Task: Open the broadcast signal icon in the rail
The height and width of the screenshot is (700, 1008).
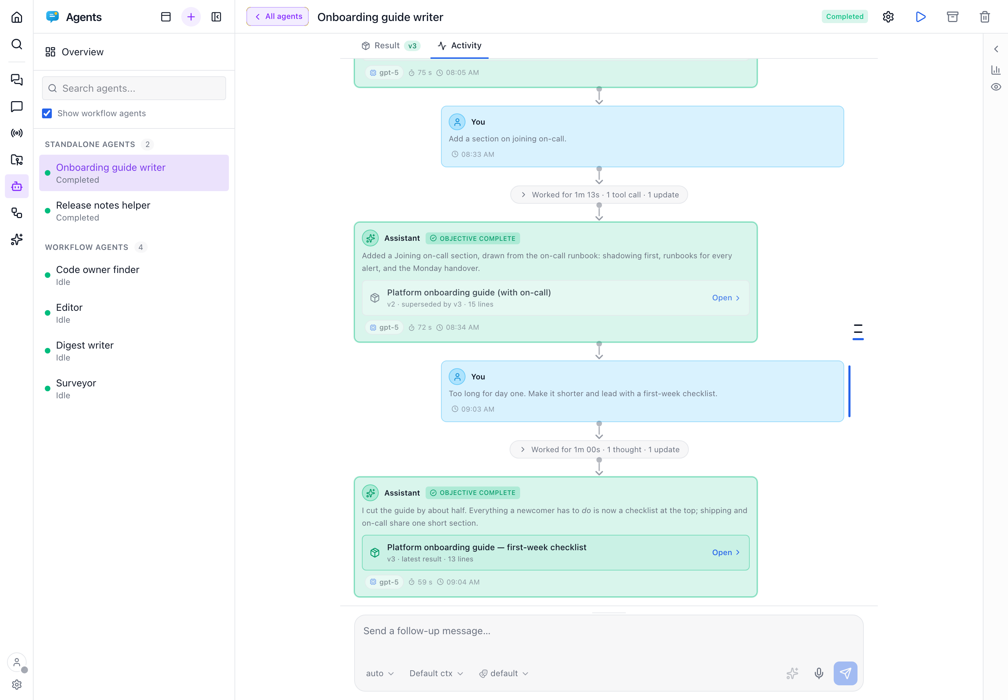Action: point(17,133)
